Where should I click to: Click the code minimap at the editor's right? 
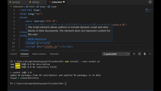point(149,10)
